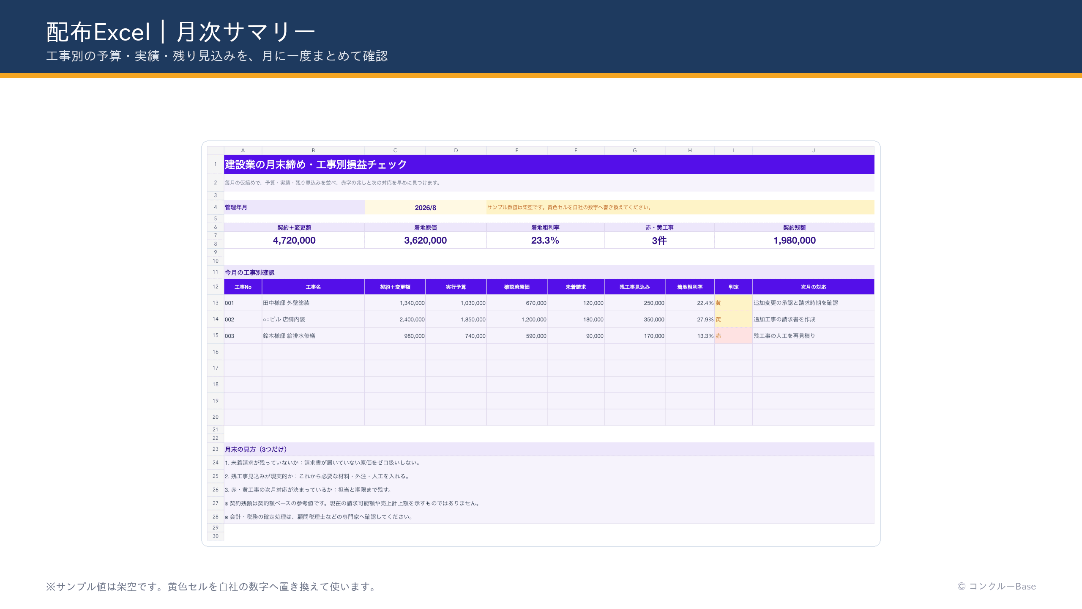Click summary value 1,980,000

[x=795, y=240]
